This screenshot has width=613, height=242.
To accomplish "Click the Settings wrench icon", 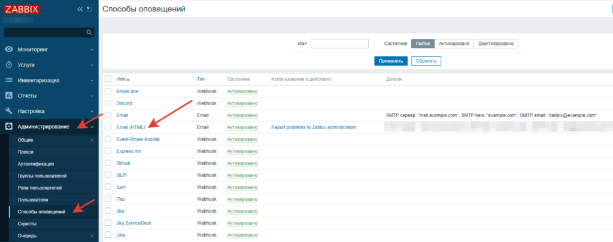I will click(8, 111).
